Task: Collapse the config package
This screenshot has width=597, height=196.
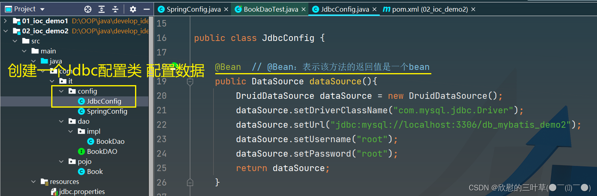Action: click(61, 91)
